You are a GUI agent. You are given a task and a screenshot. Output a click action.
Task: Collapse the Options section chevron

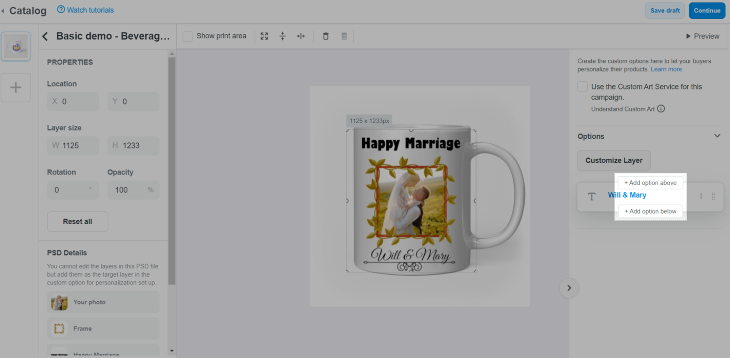click(x=717, y=136)
